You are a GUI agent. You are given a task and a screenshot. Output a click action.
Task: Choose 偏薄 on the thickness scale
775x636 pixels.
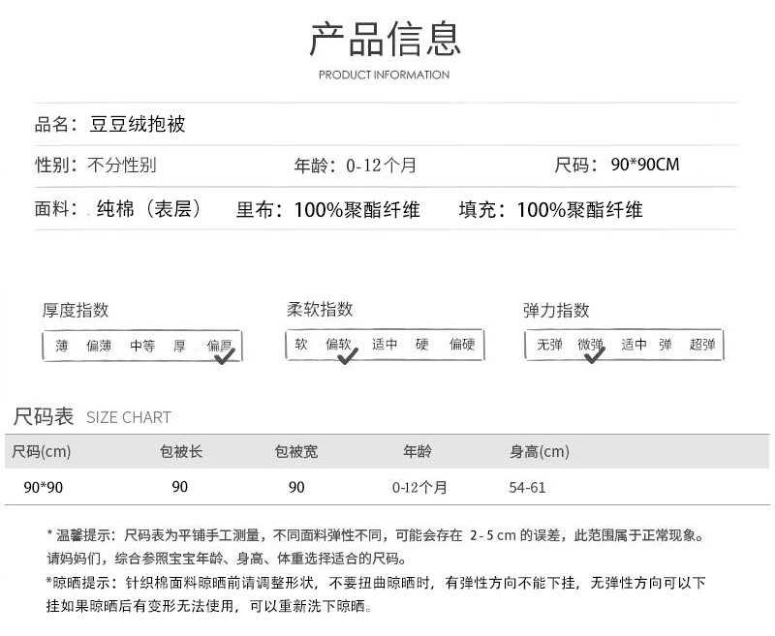pos(99,346)
